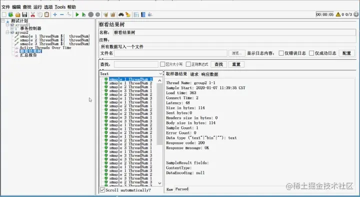
Task: Select the highlighted smaple 1 ThreadNum 1 result
Action: click(x=130, y=79)
